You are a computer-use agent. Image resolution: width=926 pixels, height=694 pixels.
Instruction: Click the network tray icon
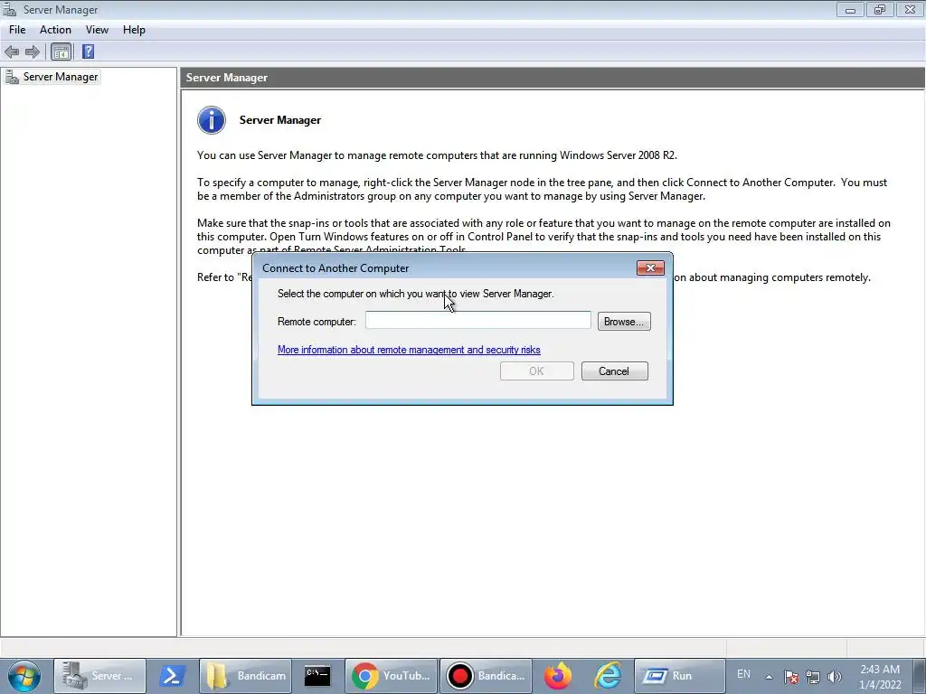pos(813,677)
